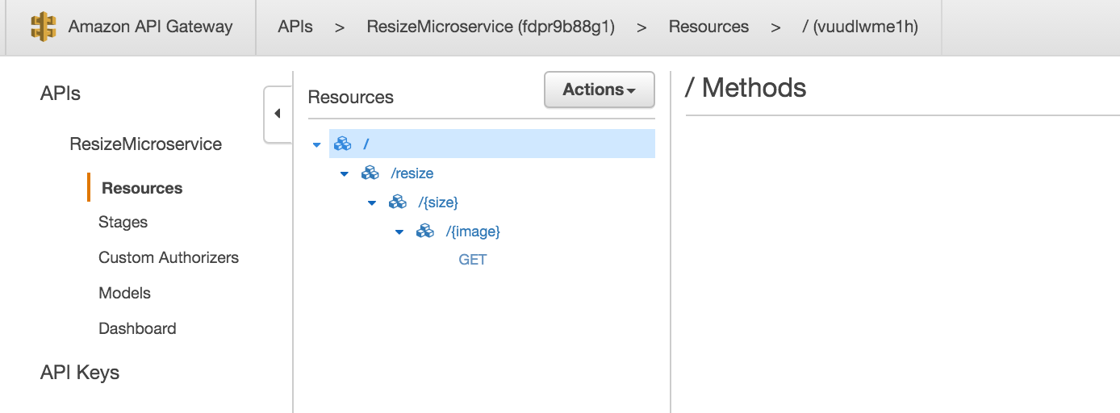Click the API Keys sidebar link

pyautogui.click(x=80, y=373)
